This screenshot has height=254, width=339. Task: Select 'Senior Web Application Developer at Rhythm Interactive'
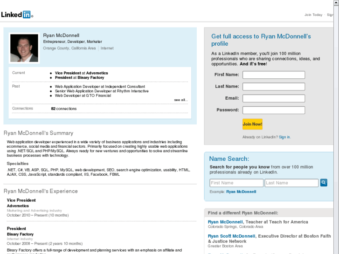[102, 91]
